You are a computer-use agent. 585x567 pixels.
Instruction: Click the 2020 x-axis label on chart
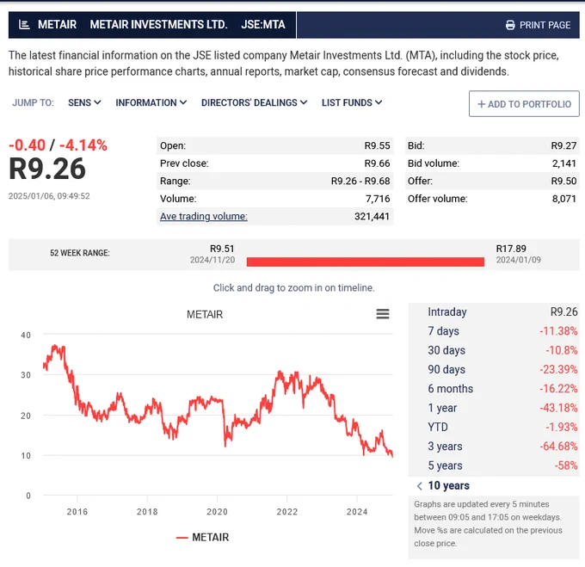coord(217,512)
